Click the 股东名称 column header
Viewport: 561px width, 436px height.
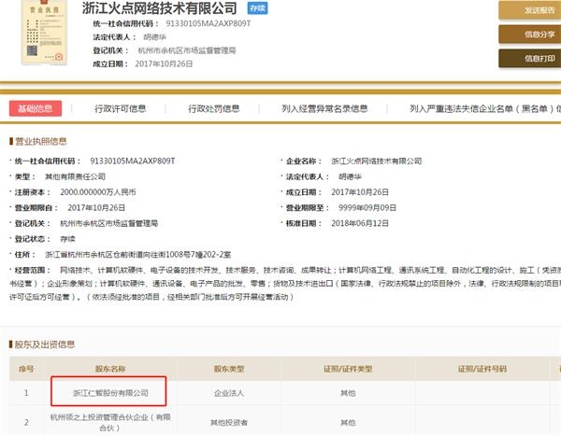point(110,369)
